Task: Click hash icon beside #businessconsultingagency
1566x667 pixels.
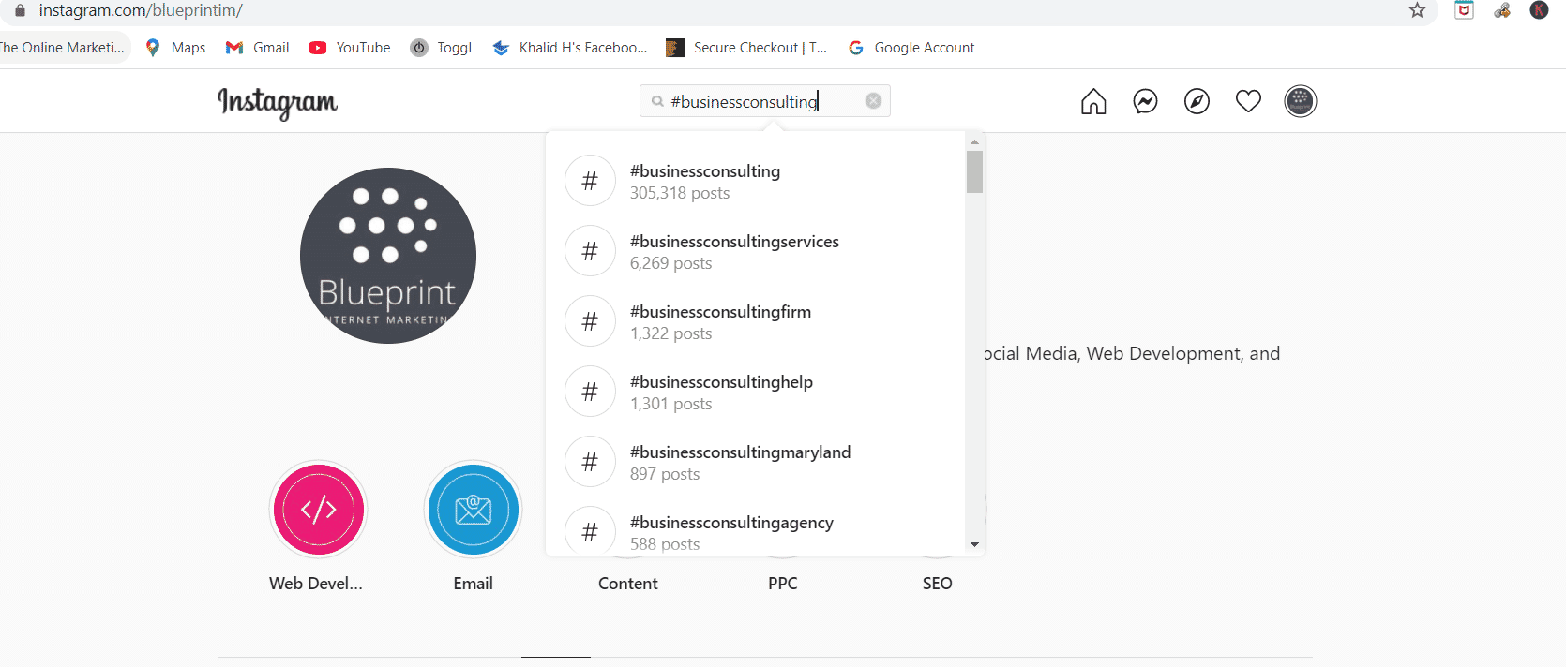Action: click(590, 531)
